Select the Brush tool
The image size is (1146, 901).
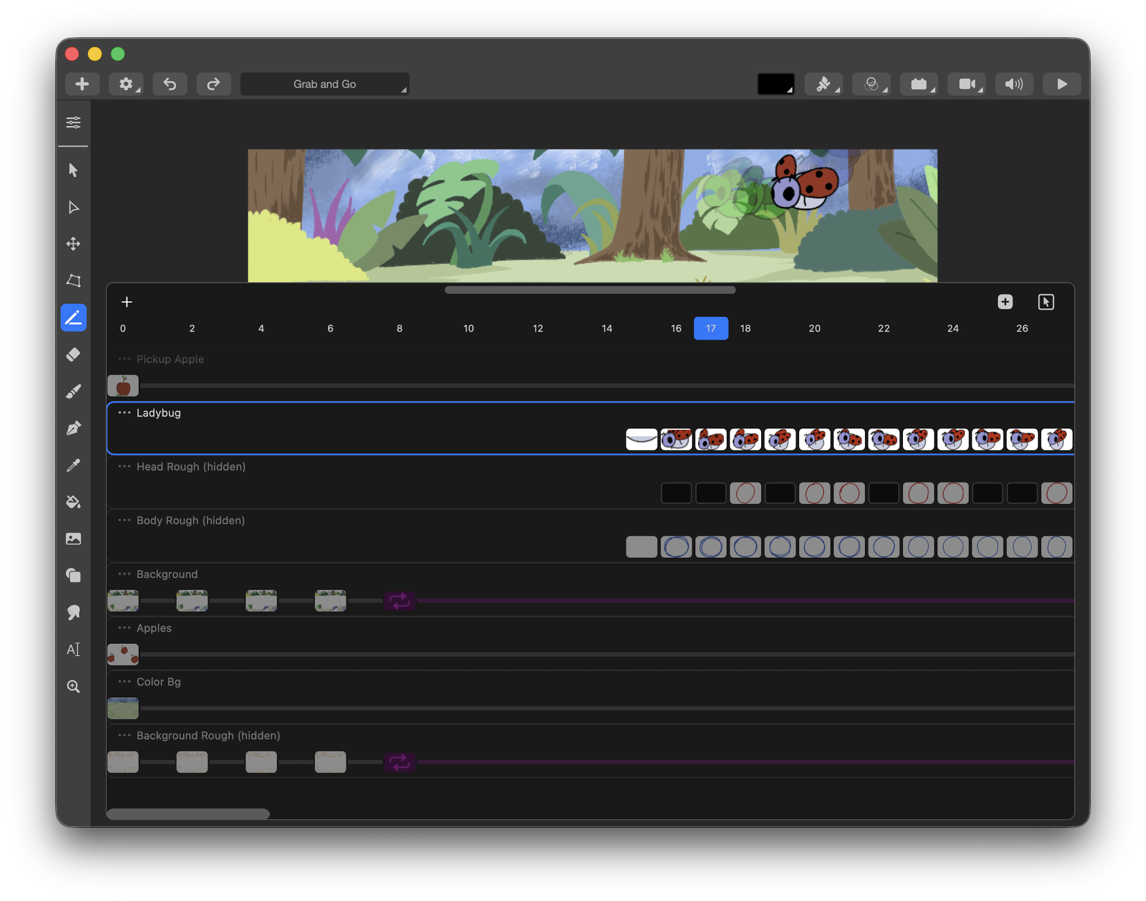(x=73, y=392)
